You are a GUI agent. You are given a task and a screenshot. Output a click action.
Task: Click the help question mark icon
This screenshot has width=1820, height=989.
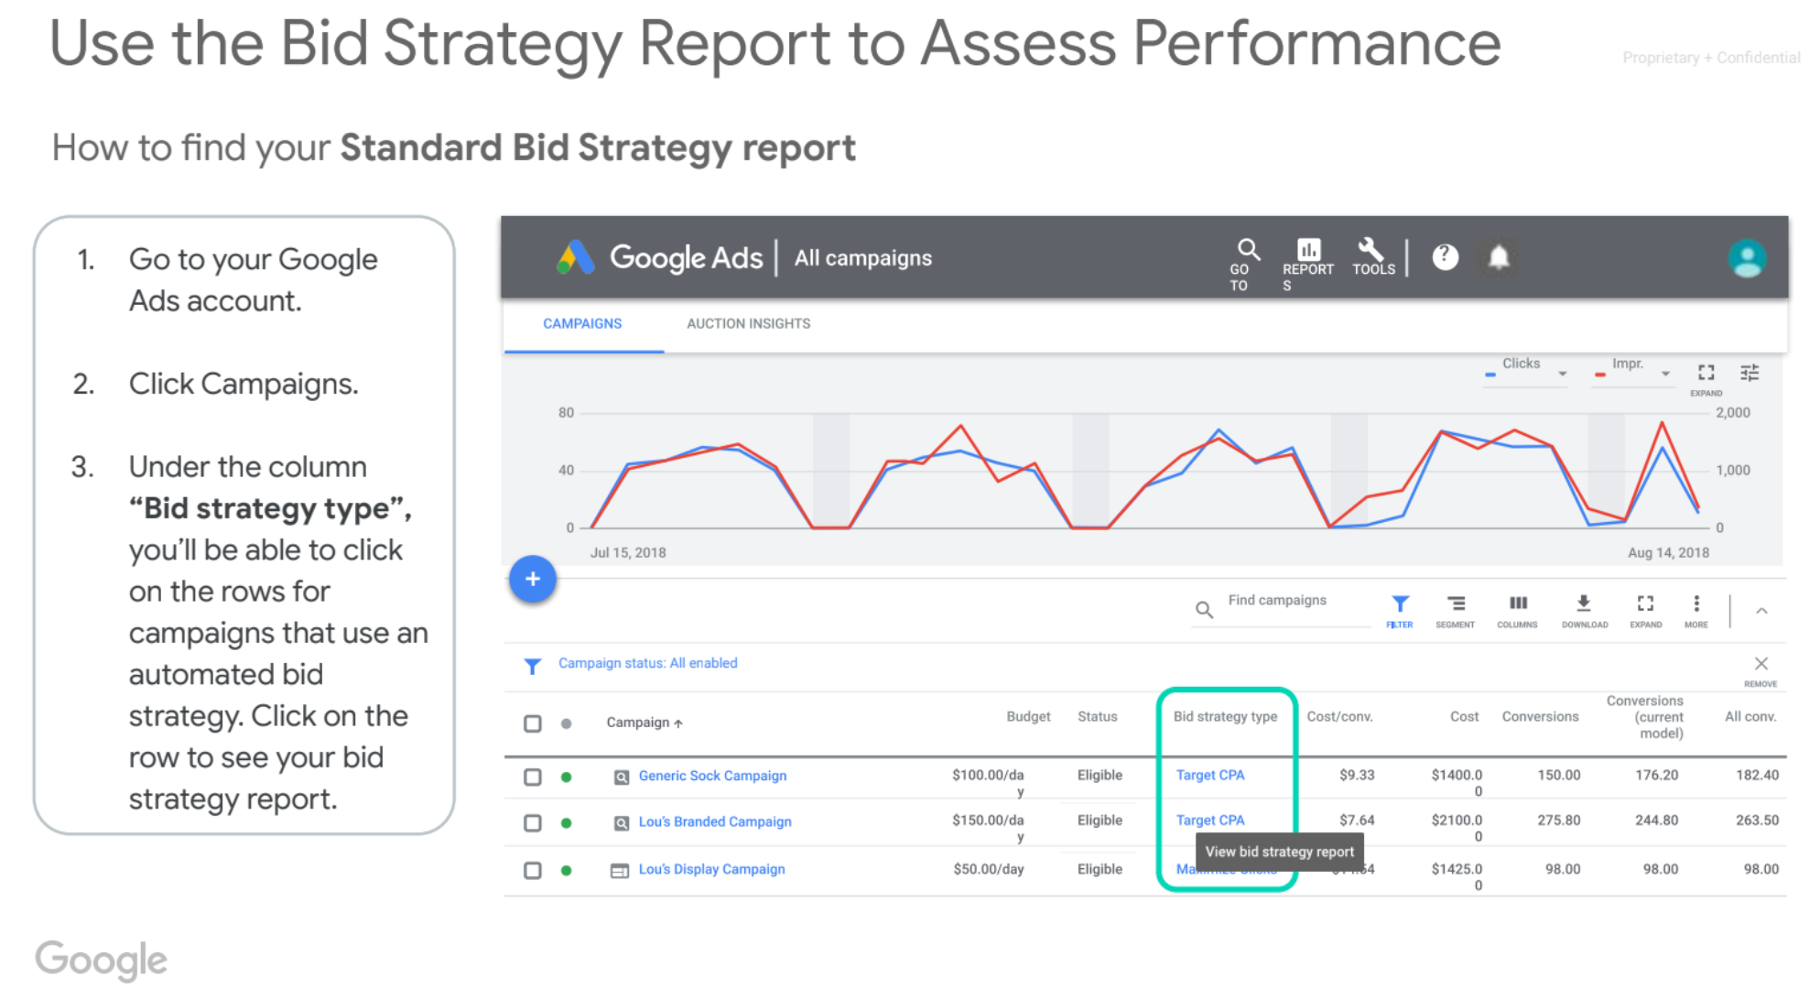[1445, 257]
